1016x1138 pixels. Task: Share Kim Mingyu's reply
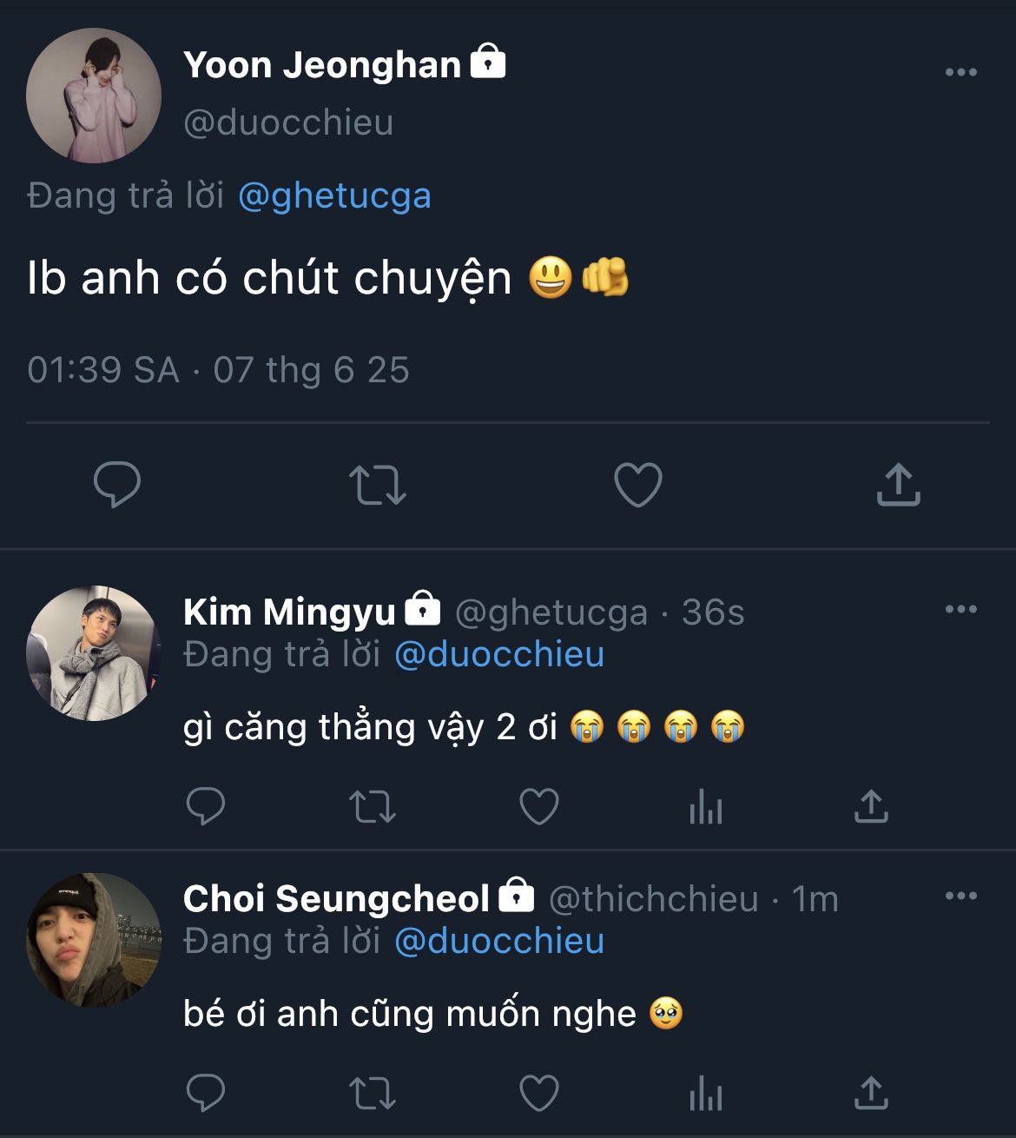click(871, 807)
